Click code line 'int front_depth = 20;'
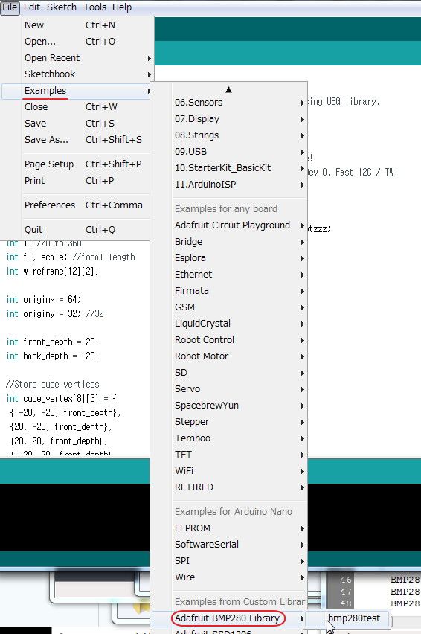Viewport: 421px width, 634px height. point(52,342)
